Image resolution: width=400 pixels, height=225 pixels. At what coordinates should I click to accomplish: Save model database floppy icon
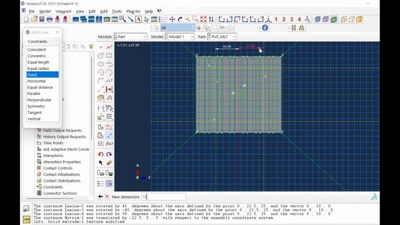42,19
